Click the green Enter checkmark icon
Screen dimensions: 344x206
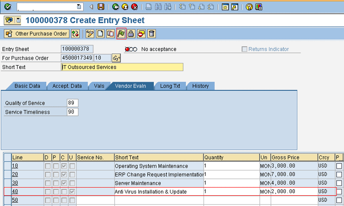point(7,7)
